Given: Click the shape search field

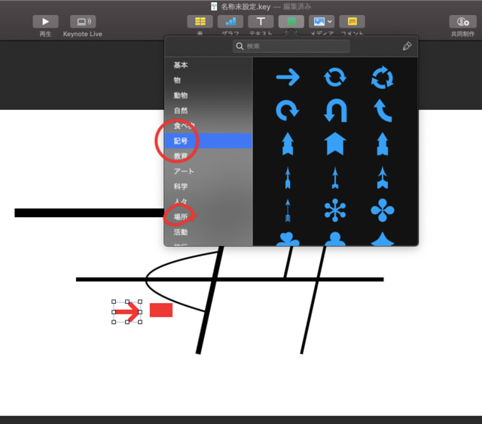Looking at the screenshot, I should pos(291,47).
